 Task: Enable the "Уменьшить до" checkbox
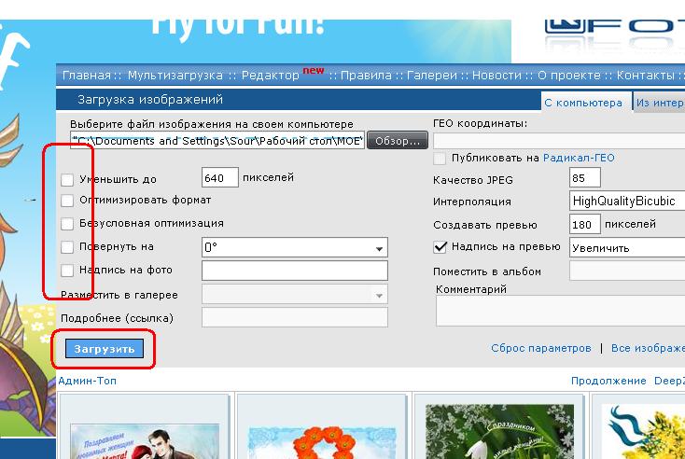[x=67, y=178]
